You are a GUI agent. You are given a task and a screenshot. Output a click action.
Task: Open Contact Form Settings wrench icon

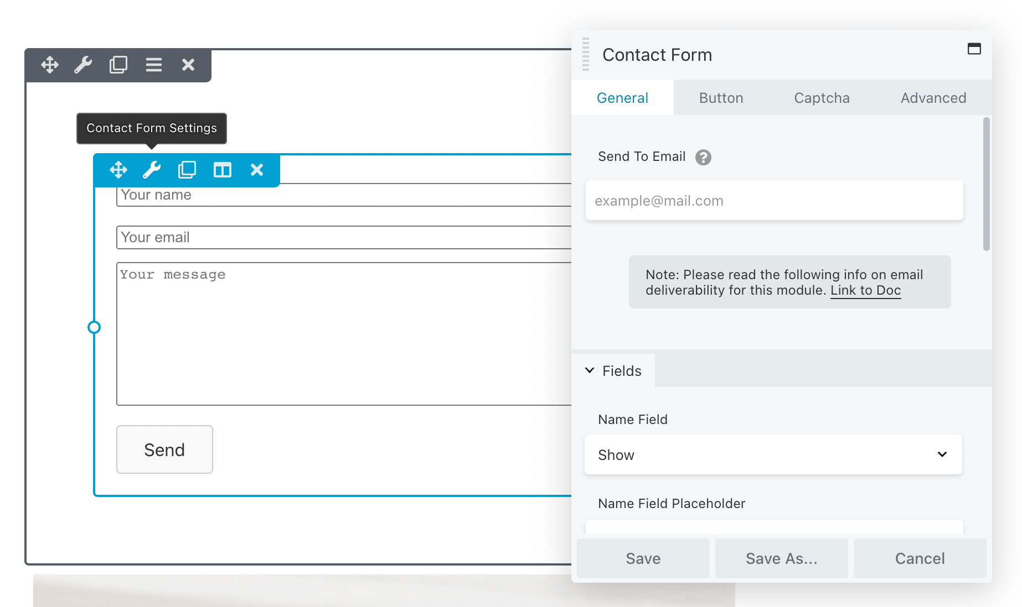tap(152, 170)
